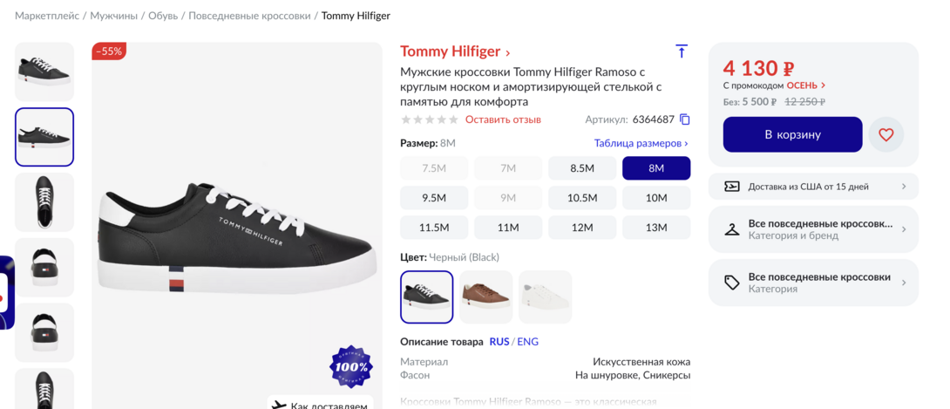The height and width of the screenshot is (409, 950).
Task: Choose size 12M
Action: coord(582,228)
